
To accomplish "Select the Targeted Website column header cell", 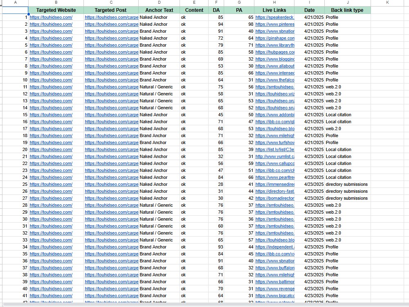I will coord(56,10).
